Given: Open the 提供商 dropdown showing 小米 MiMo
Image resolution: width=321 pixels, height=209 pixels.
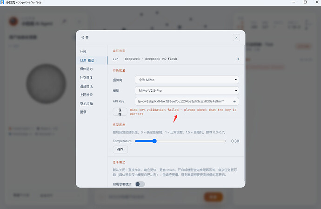Looking at the screenshot, I should click(187, 80).
